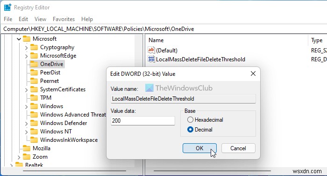Select the OneDrive folder icon
This screenshot has width=327, height=176.
pyautogui.click(x=34, y=64)
